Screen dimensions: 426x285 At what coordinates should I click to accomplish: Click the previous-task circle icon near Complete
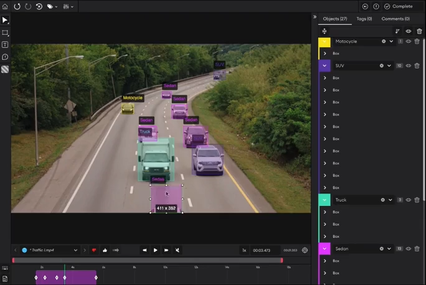(365, 6)
